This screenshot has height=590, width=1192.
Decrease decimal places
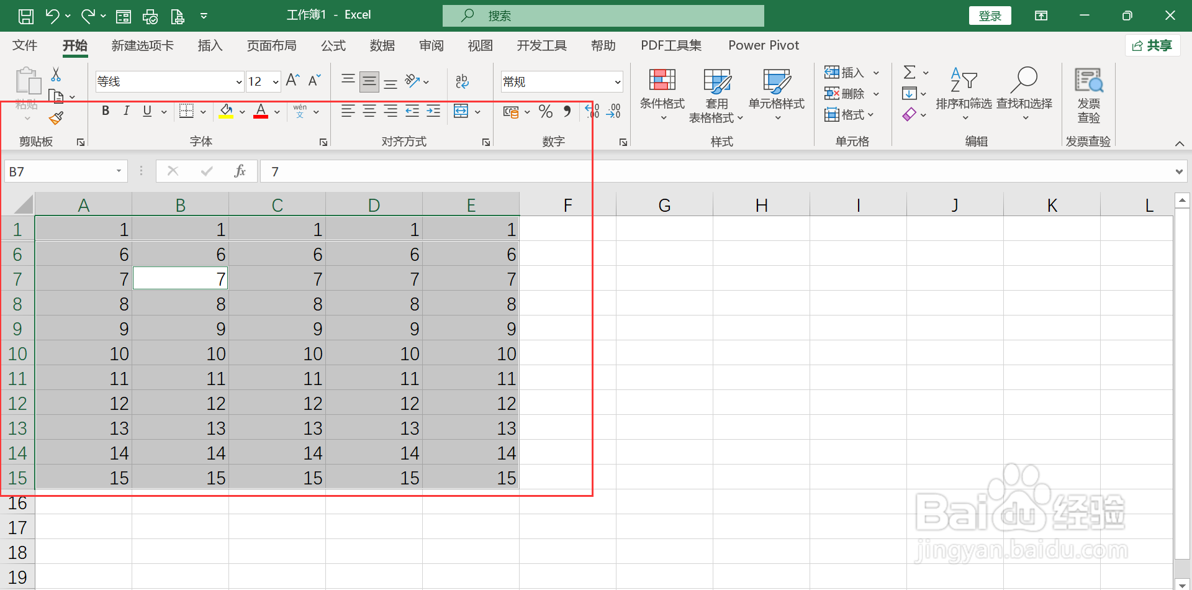(x=613, y=111)
